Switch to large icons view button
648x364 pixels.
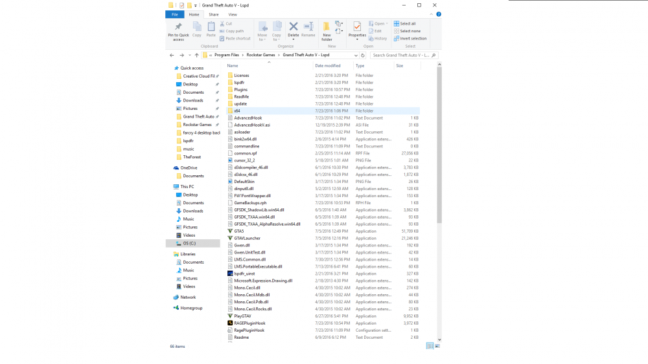[x=437, y=347]
